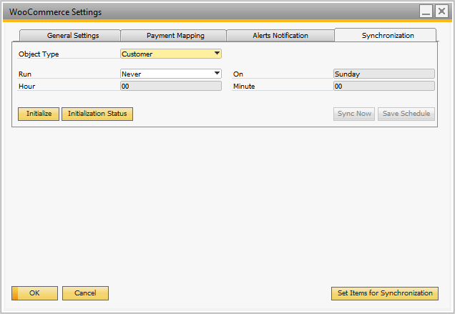The image size is (455, 314).
Task: Open the Run frequency dropdown set to Never
Action: (217, 73)
